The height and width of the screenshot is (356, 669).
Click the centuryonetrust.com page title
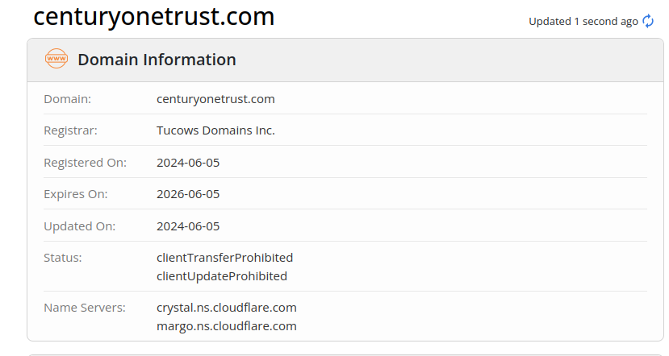coord(153,16)
